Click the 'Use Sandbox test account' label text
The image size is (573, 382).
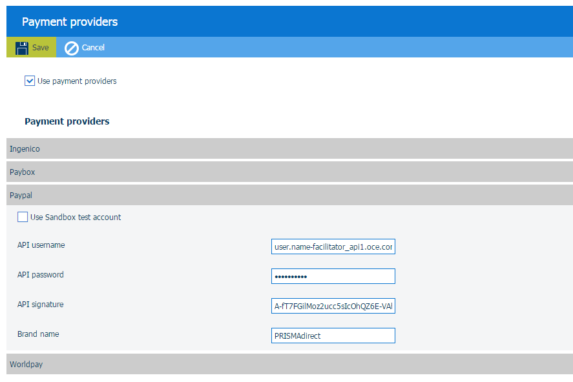pos(76,217)
